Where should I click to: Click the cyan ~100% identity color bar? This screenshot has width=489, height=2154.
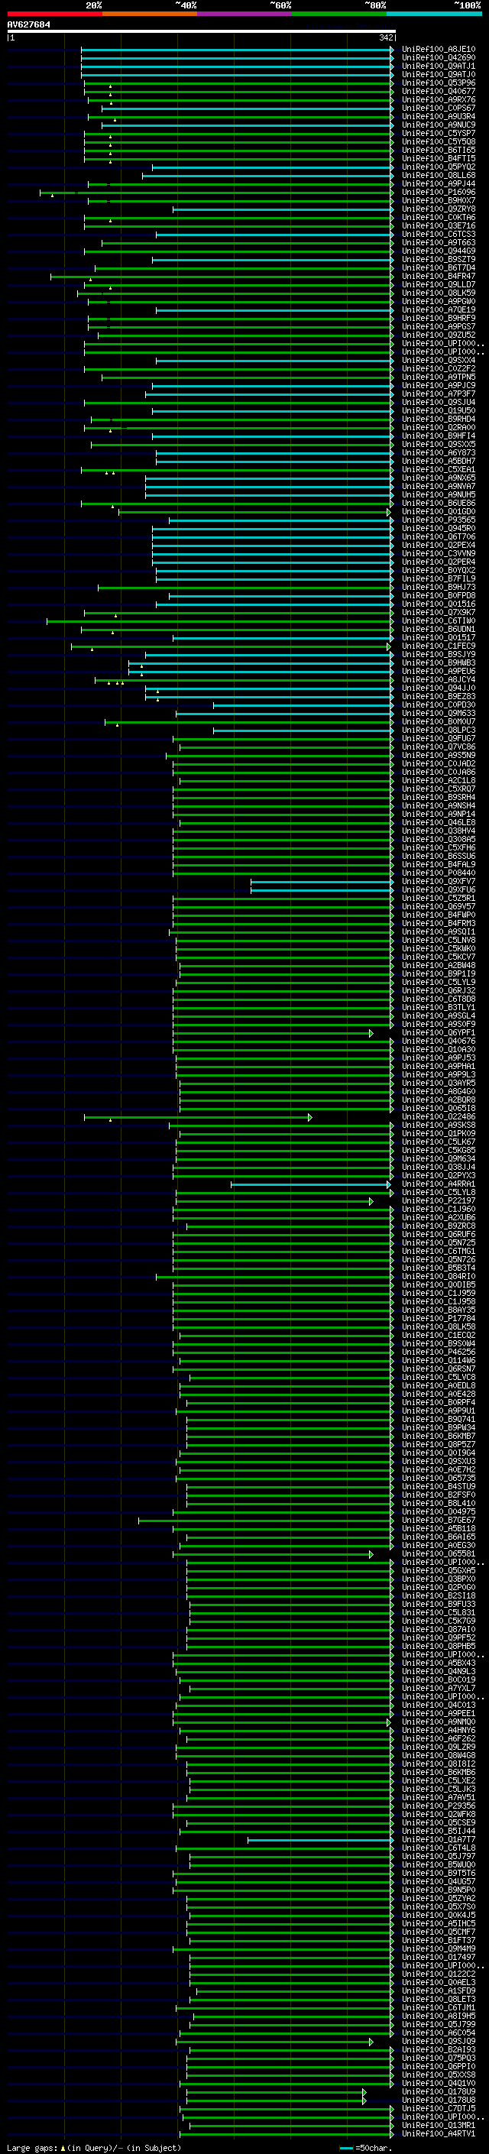434,14
